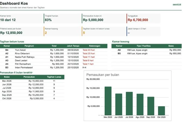This screenshot has height=122, width=183.
Task: Select tenant Nadia Putri Rahayu
Action: (x=25, y=57)
